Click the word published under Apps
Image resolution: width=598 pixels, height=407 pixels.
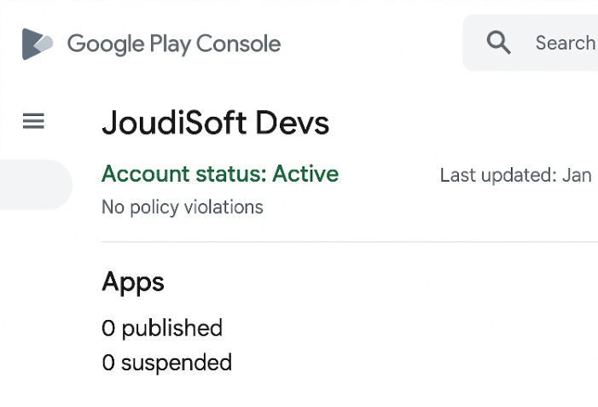pos(172,329)
